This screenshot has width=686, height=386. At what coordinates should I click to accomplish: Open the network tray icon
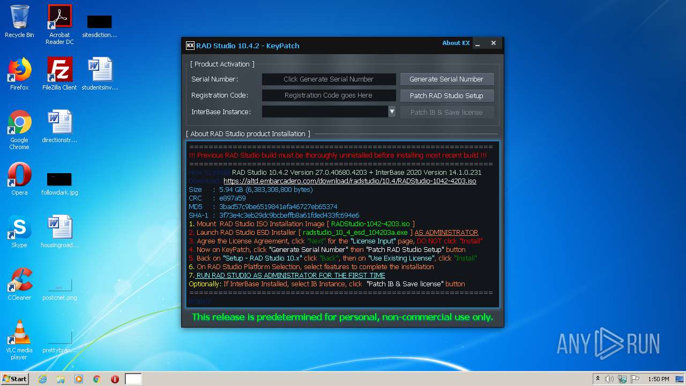622,379
